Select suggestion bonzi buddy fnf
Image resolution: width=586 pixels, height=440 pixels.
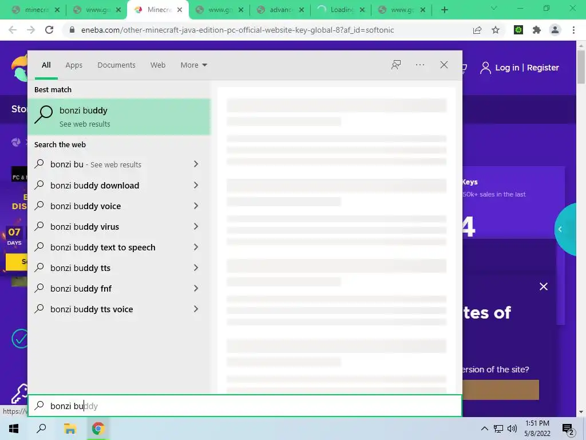click(x=81, y=288)
